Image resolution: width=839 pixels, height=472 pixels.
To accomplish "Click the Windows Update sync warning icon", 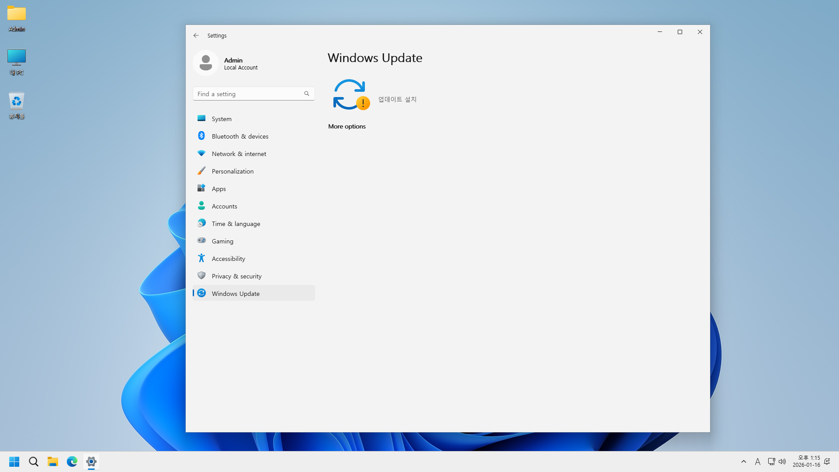I will pyautogui.click(x=351, y=94).
